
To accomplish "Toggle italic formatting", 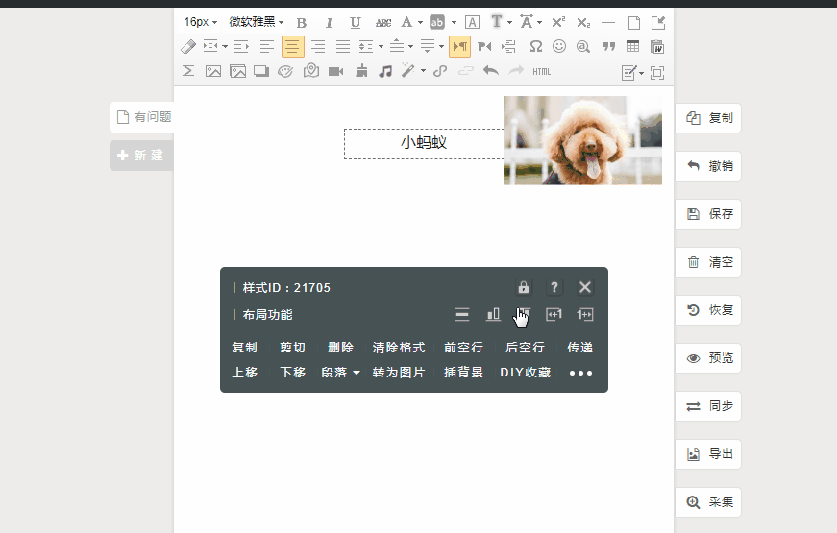I will tap(329, 22).
